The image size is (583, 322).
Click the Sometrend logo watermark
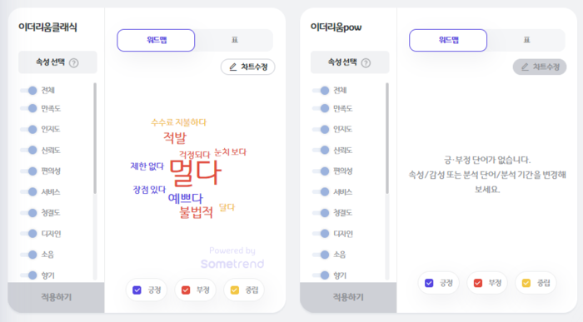pyautogui.click(x=232, y=264)
